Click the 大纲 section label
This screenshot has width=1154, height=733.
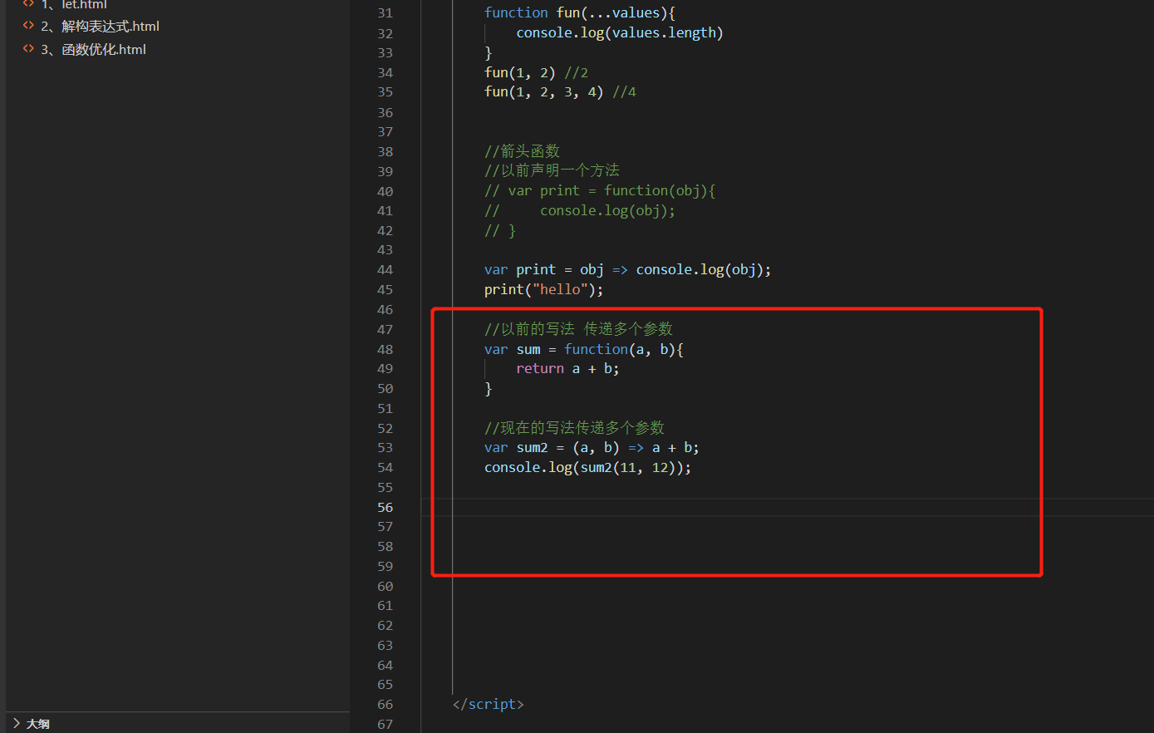pos(38,724)
